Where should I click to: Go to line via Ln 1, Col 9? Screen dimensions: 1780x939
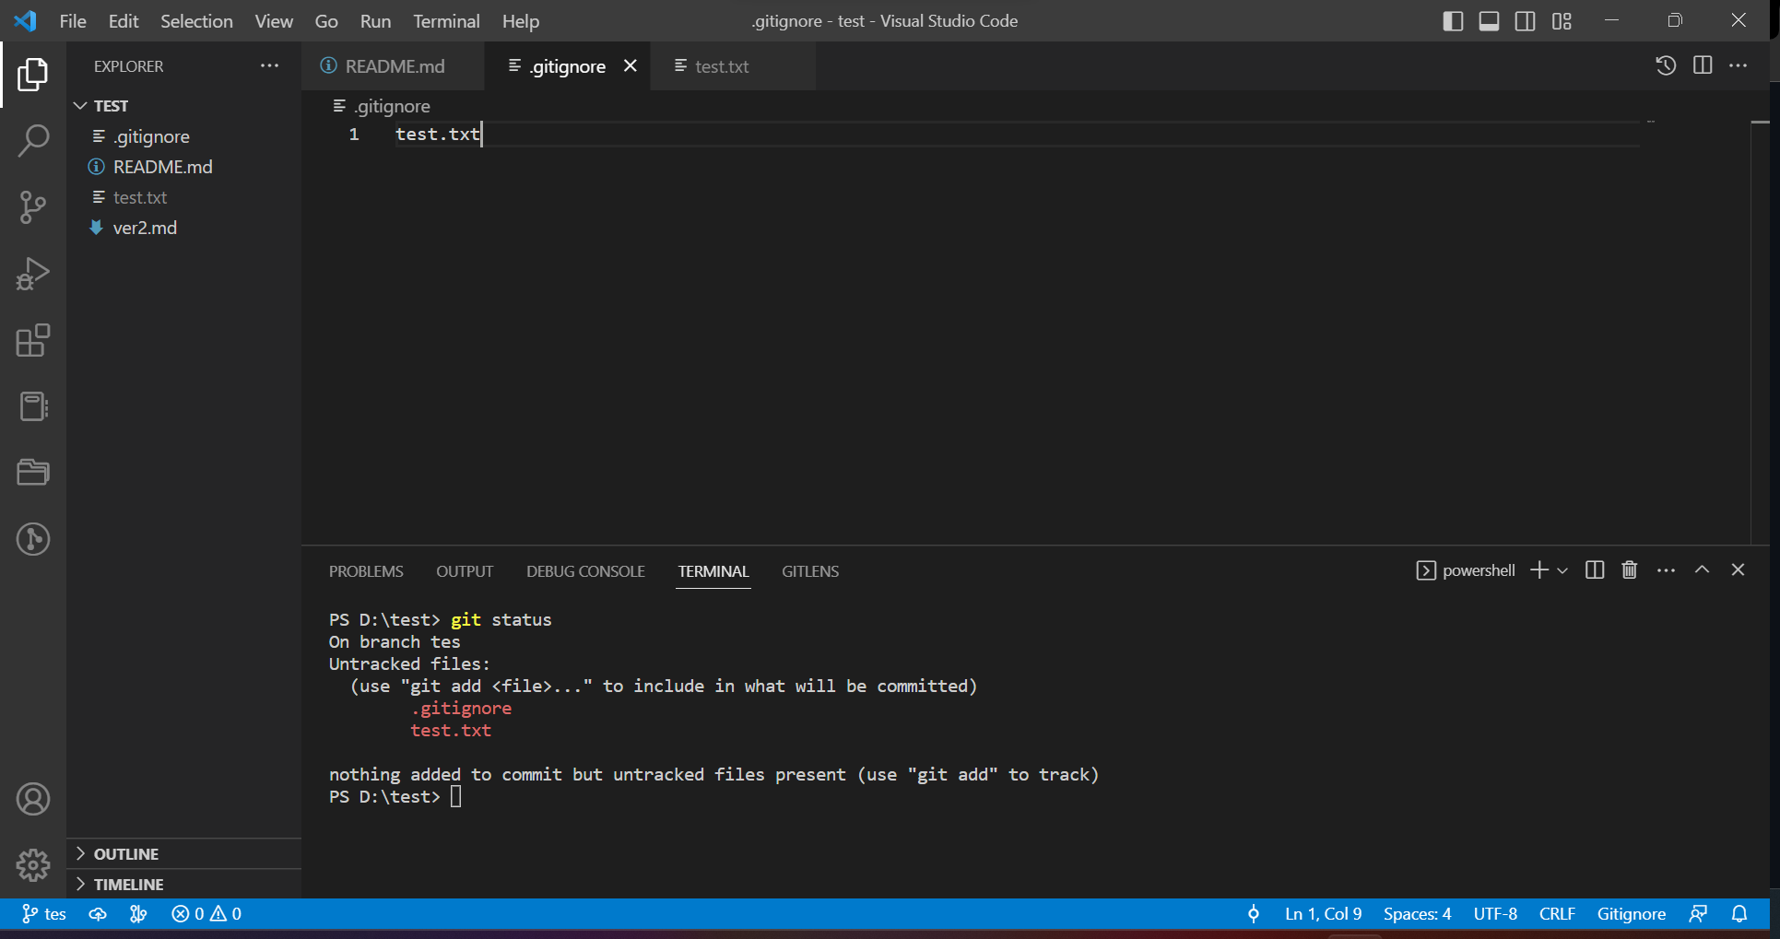1323,913
